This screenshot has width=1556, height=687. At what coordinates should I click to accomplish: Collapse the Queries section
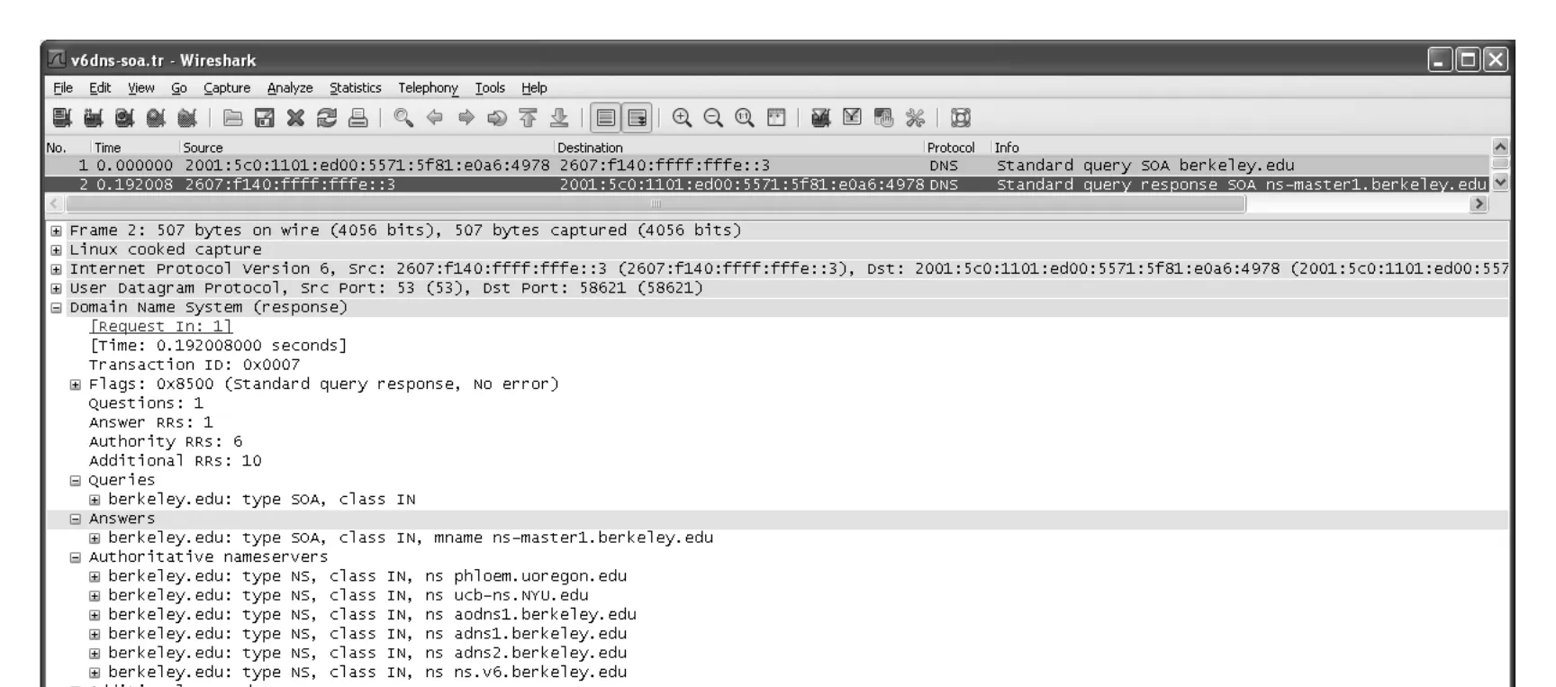(76, 481)
